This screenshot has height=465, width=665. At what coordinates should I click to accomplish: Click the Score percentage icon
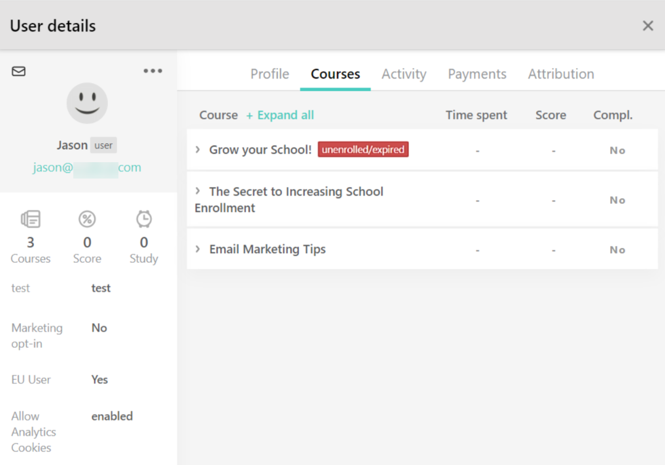[87, 219]
